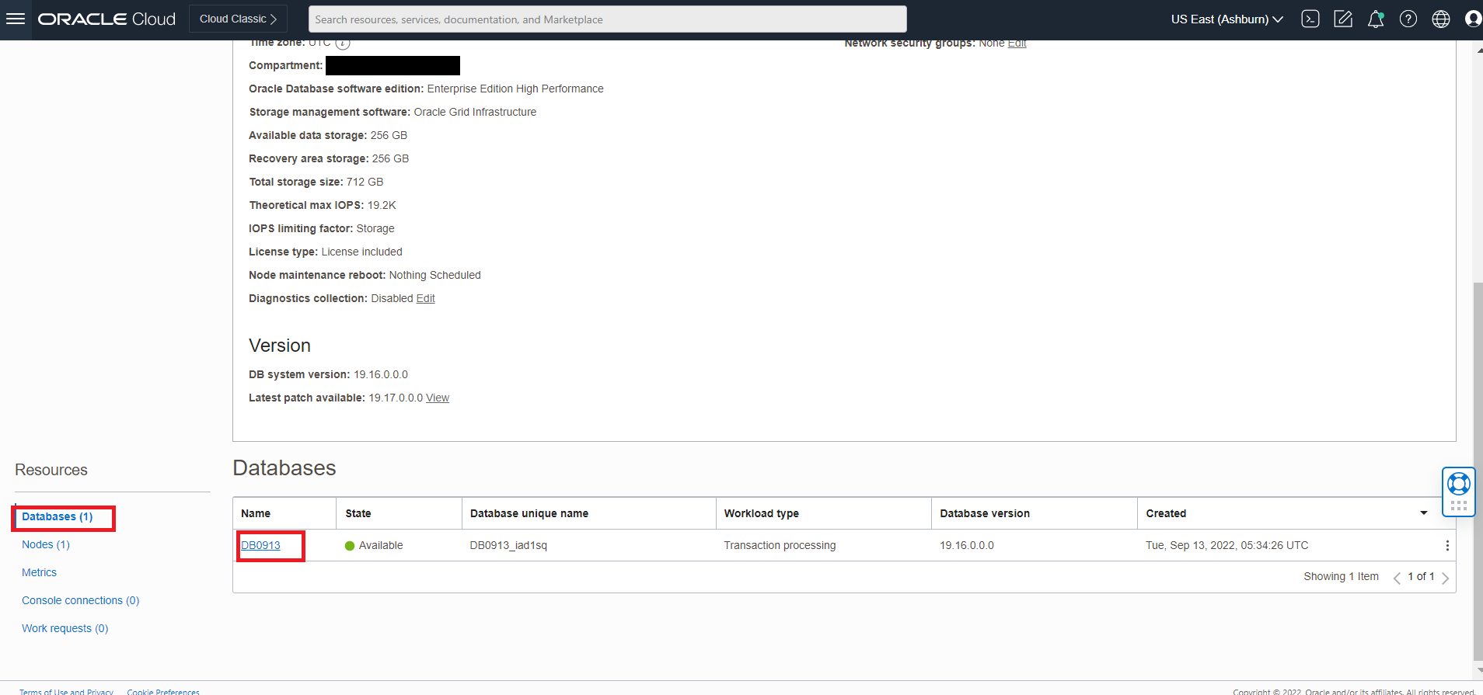Open the hamburger navigation menu
Image resolution: width=1483 pixels, height=695 pixels.
[16, 19]
